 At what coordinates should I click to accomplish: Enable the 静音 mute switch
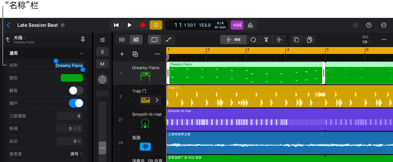(x=76, y=91)
